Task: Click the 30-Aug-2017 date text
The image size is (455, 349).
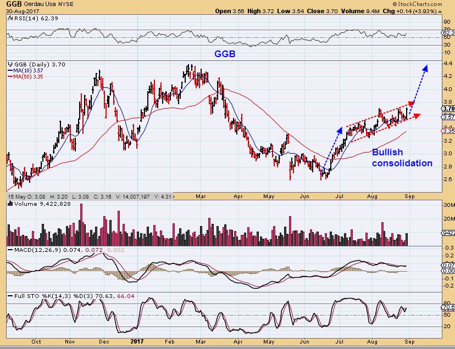Action: coord(23,12)
